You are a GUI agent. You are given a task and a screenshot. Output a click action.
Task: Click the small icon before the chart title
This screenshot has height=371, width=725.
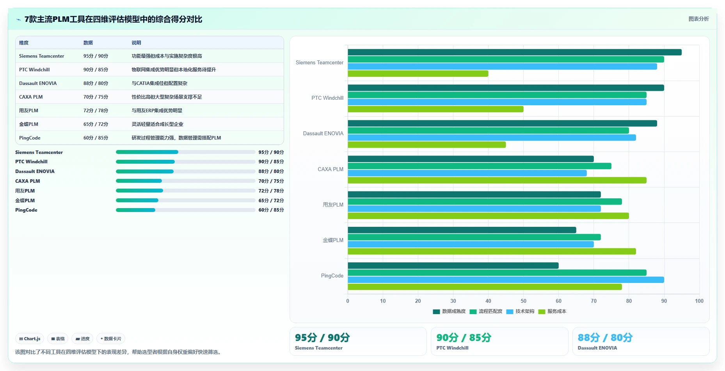pyautogui.click(x=18, y=19)
